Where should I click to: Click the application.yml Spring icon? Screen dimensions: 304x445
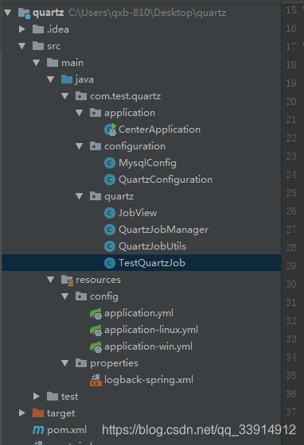(95, 314)
